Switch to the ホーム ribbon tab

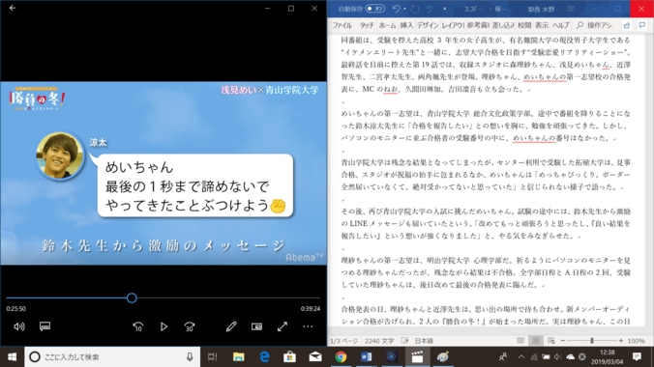click(x=388, y=25)
